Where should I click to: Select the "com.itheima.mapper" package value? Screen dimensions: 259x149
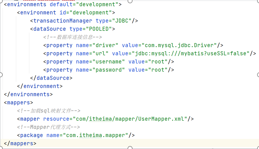point(96,135)
